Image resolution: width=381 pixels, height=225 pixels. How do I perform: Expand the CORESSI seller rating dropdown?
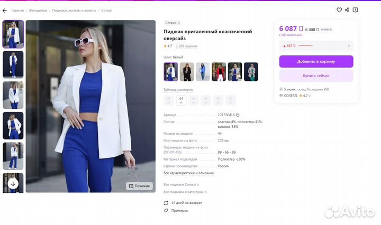coord(310,96)
